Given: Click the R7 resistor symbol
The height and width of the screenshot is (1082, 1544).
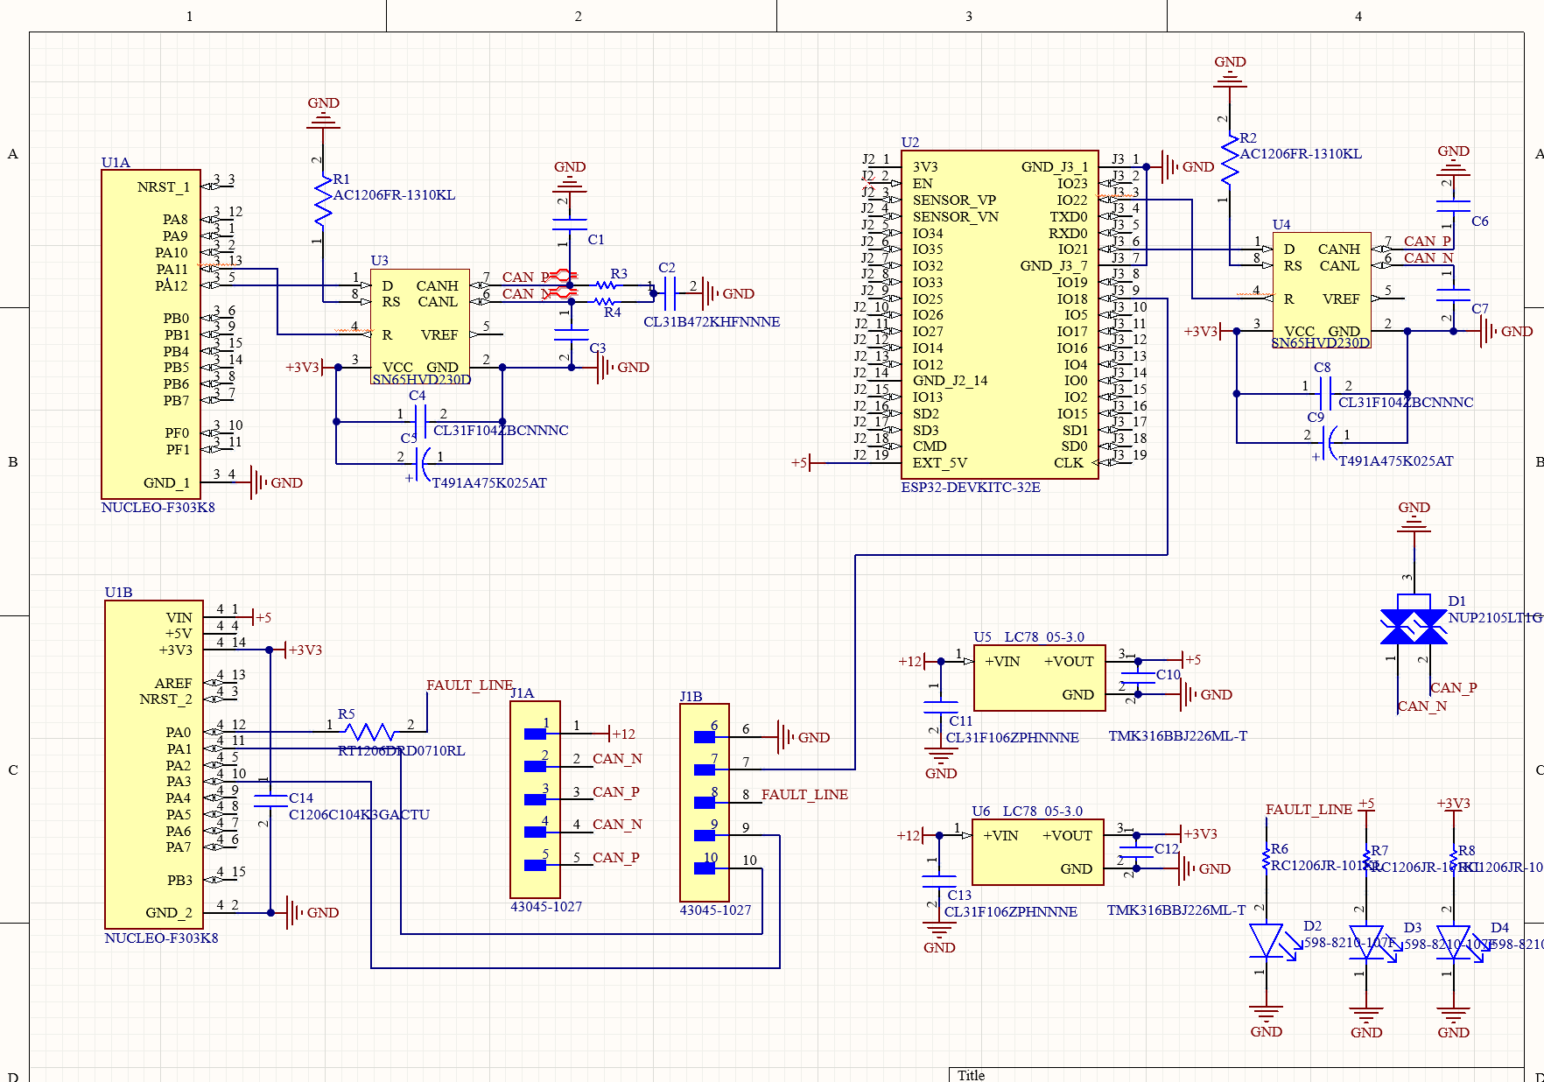Looking at the screenshot, I should click(x=1366, y=858).
